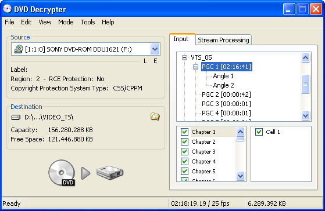Image resolution: width=325 pixels, height=211 pixels.
Task: Open the Tools menu
Action: click(x=88, y=22)
